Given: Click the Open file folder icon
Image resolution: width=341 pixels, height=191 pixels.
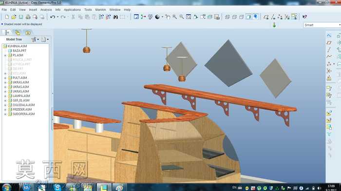Looking at the screenshot, I should pos(14,17).
